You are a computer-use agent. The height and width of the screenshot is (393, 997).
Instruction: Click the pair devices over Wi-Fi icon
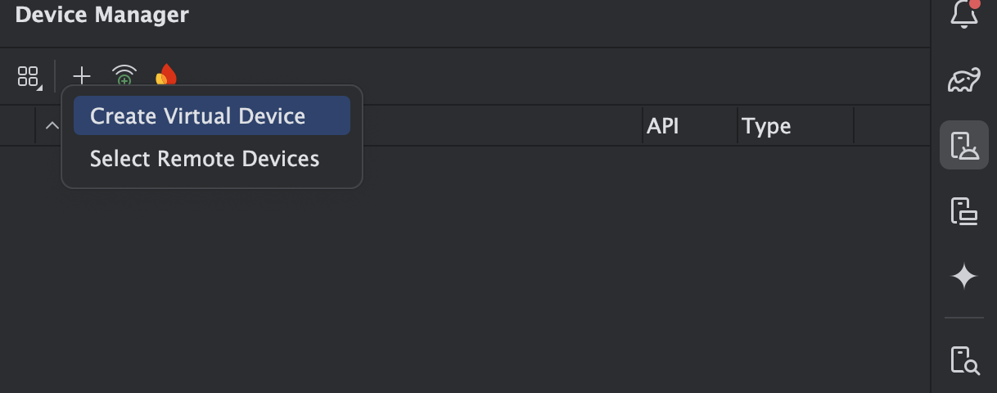pyautogui.click(x=124, y=76)
